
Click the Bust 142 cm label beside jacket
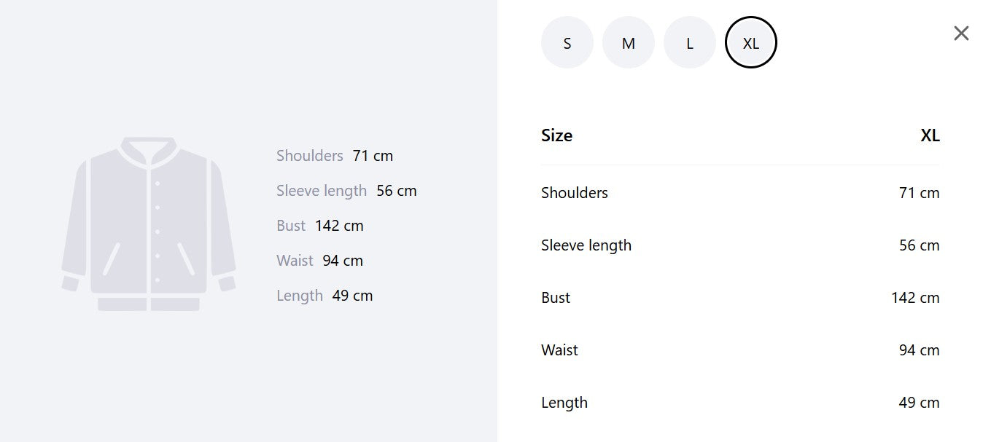pyautogui.click(x=320, y=226)
